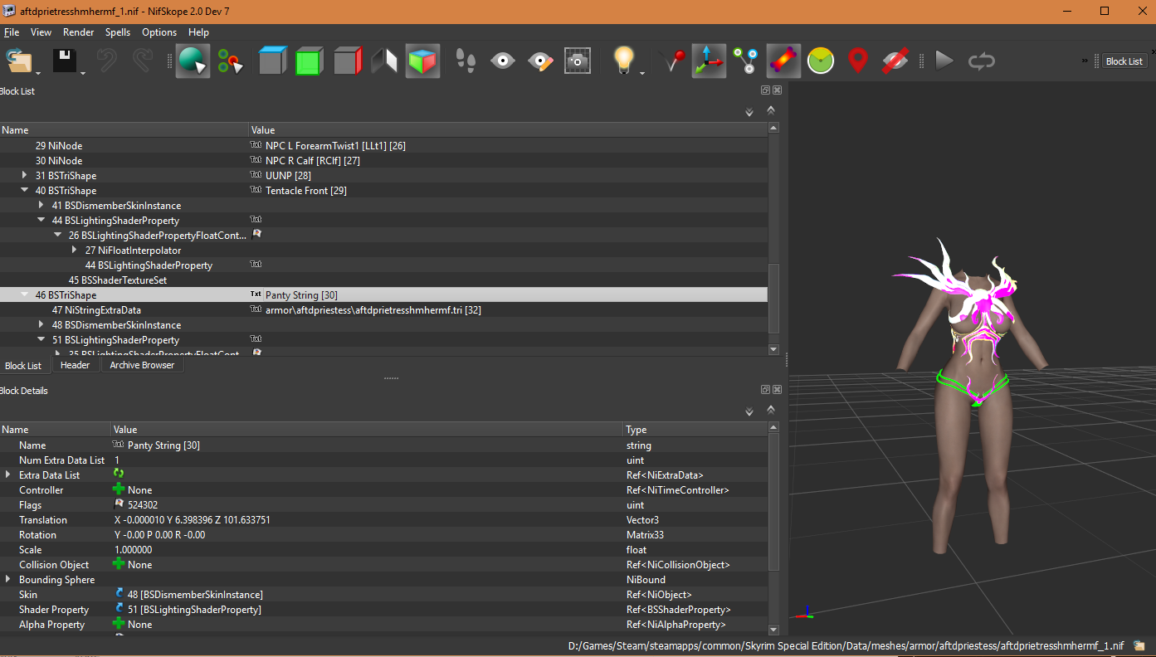Toggle the bone skeleton display
The width and height of the screenshot is (1156, 657).
tap(783, 61)
